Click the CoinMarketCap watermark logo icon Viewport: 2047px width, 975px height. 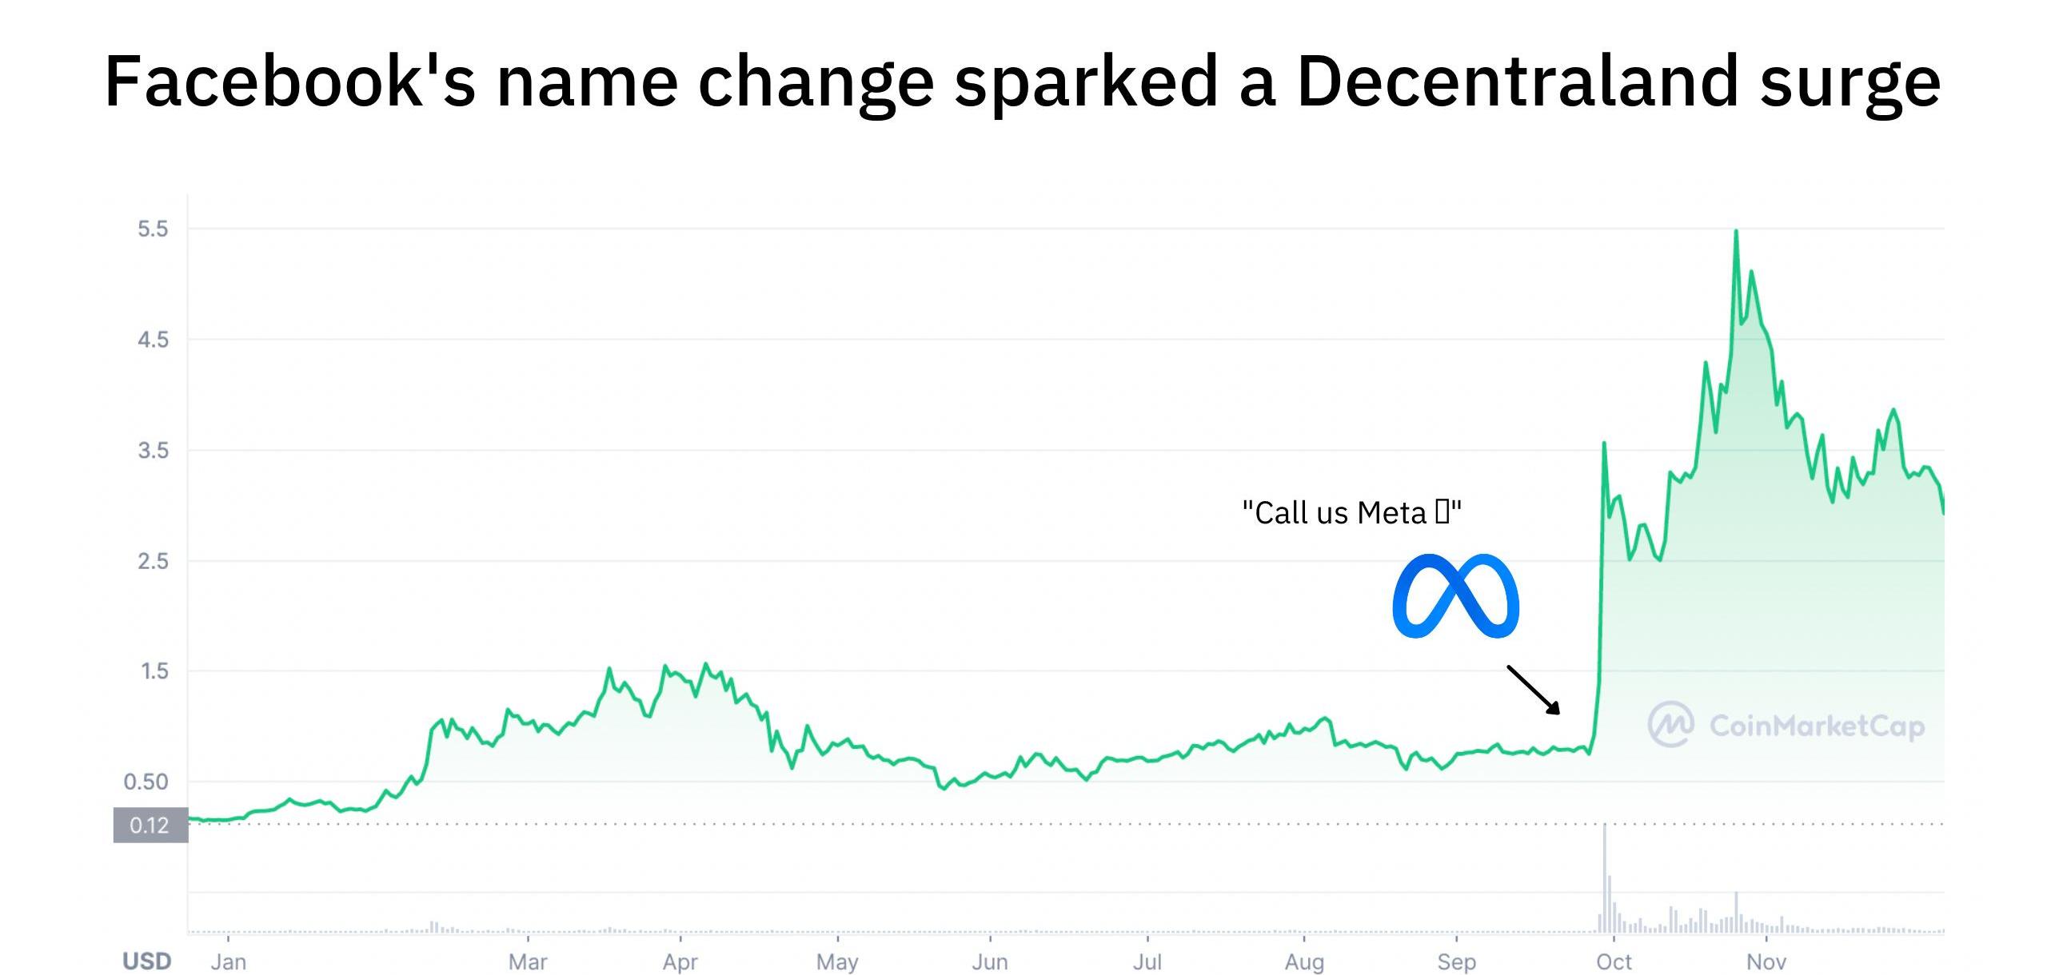tap(1670, 724)
